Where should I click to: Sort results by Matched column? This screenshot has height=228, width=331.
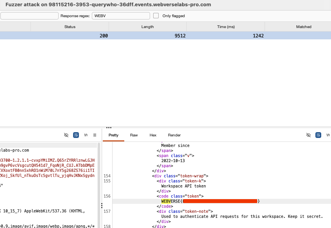304,27
